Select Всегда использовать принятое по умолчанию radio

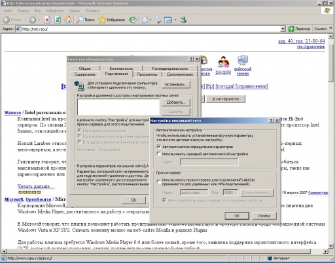point(79,142)
